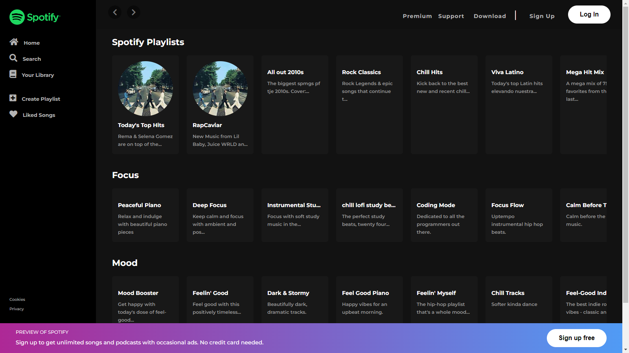Open the All out 2010s playlist card
This screenshot has height=353, width=629.
(x=295, y=105)
